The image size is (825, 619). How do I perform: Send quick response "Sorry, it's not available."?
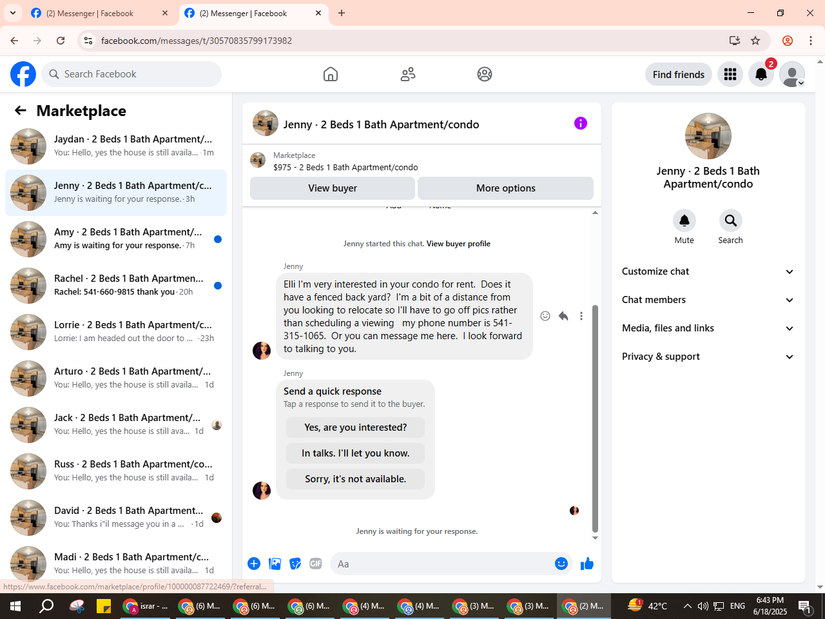point(355,479)
